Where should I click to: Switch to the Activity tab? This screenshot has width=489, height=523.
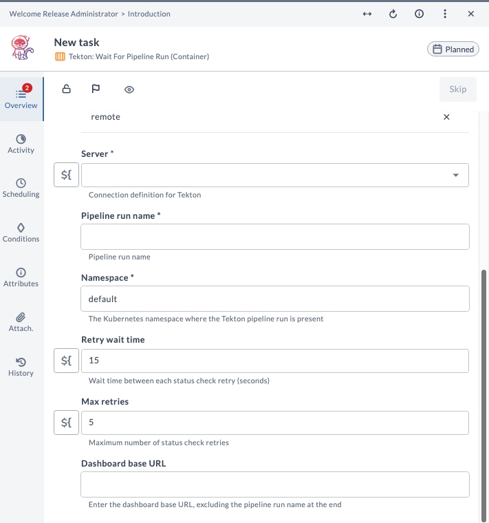[21, 144]
